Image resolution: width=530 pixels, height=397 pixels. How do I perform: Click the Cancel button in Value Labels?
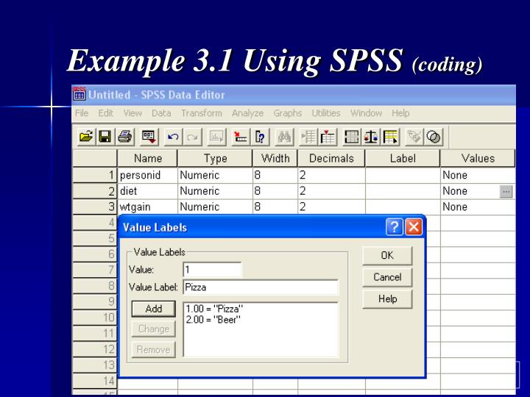tap(387, 277)
